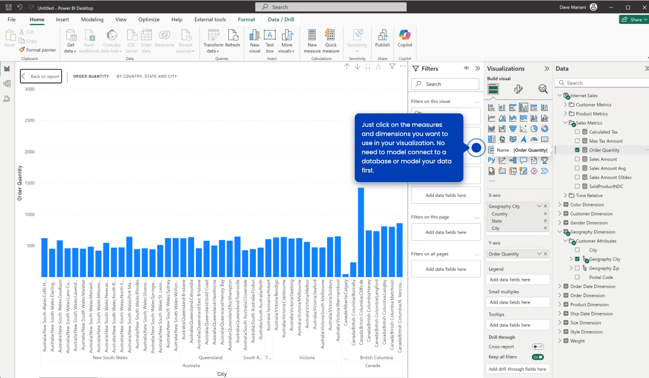Image resolution: width=649 pixels, height=378 pixels.
Task: Remove State from the X-axis well
Action: pyautogui.click(x=545, y=221)
